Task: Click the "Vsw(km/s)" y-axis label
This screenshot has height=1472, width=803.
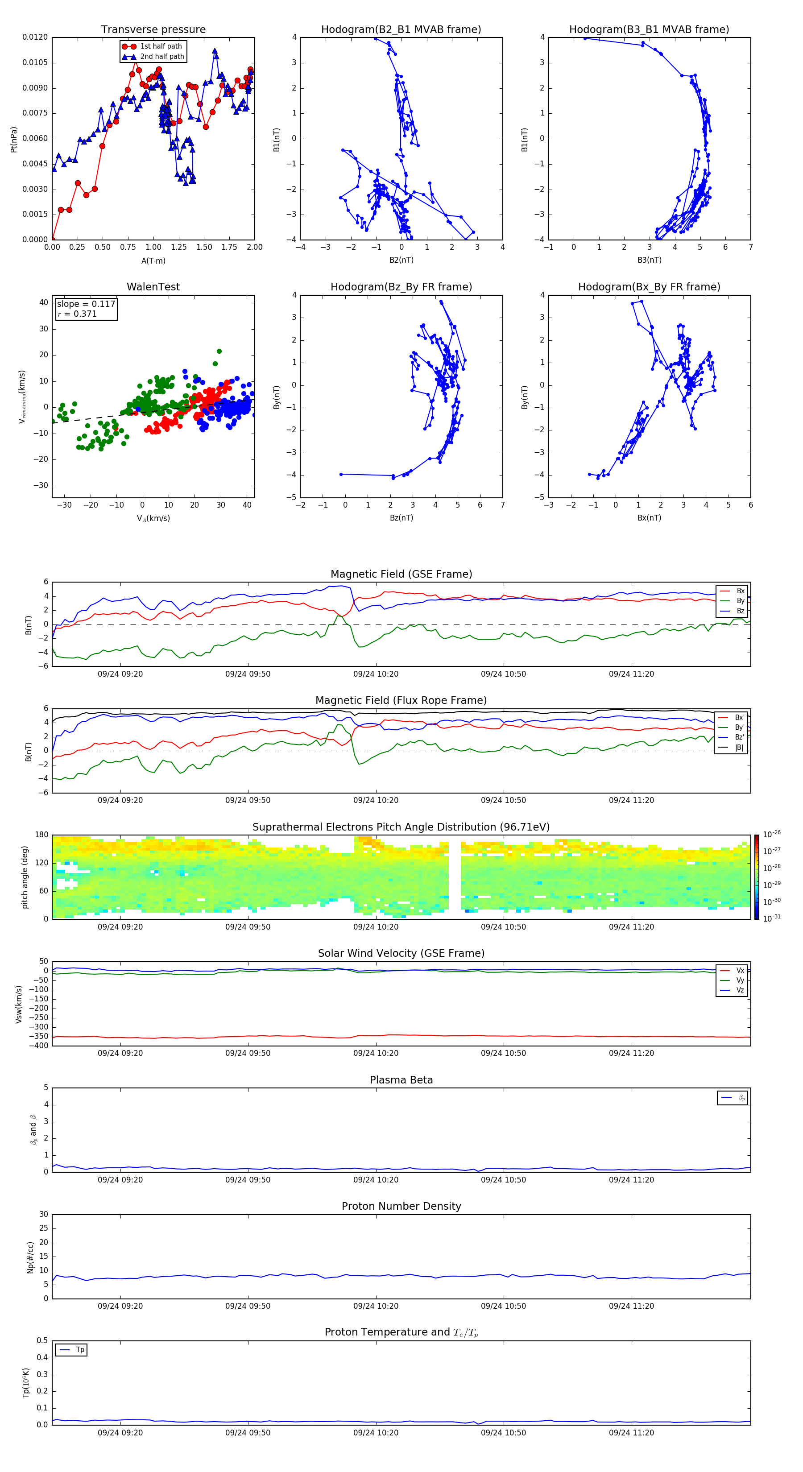Action: click(x=18, y=1004)
